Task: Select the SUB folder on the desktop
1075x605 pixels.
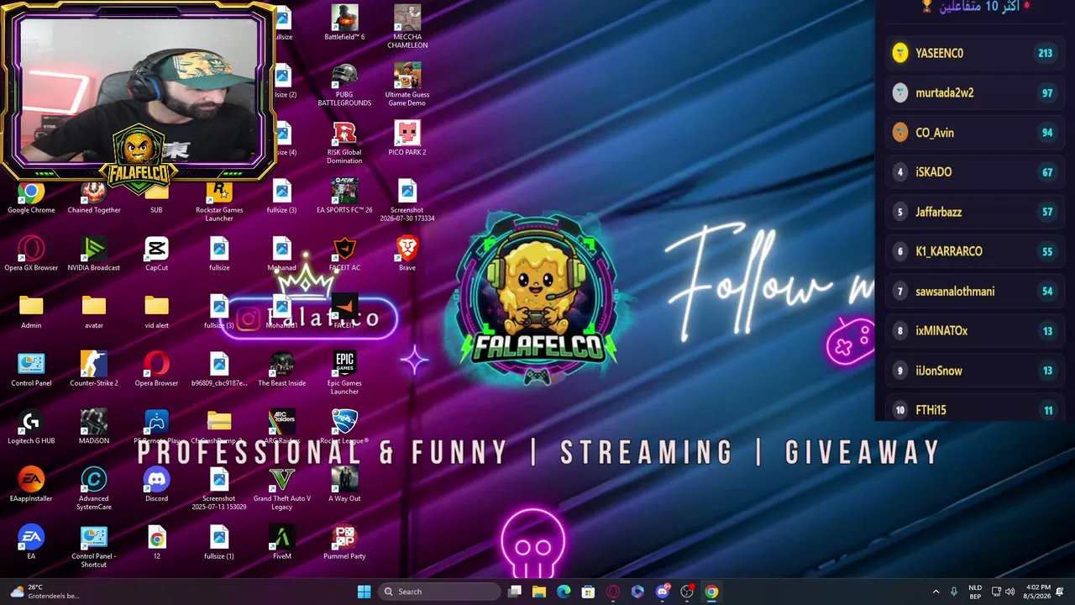Action: [156, 197]
